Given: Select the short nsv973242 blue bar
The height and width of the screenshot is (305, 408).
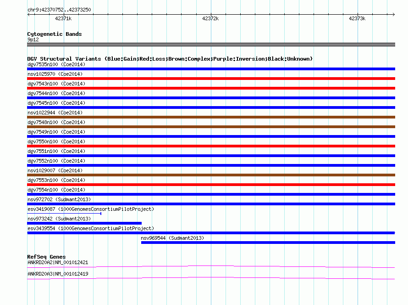Looking at the screenshot, I should point(84,223).
